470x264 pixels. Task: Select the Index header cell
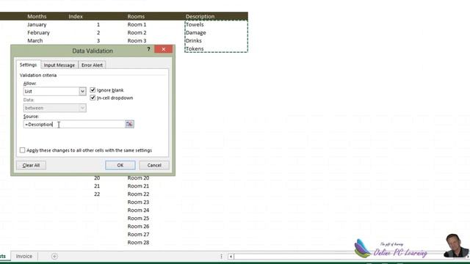(x=76, y=16)
